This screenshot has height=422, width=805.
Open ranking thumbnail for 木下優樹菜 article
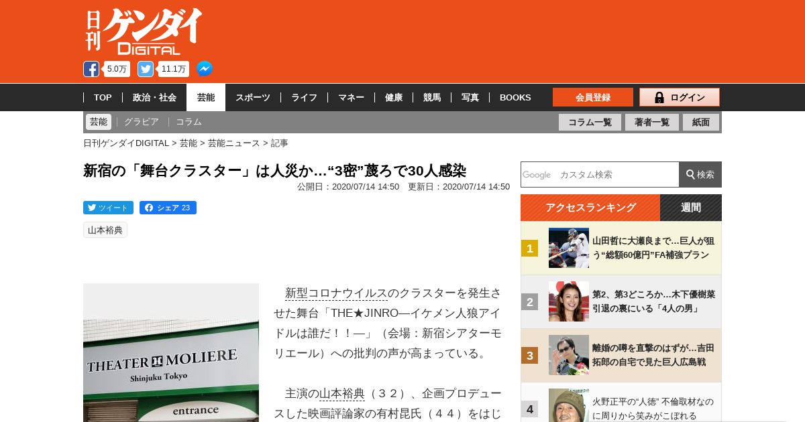click(569, 301)
